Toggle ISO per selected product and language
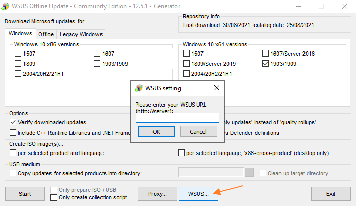The image size is (356, 206). (x=13, y=153)
